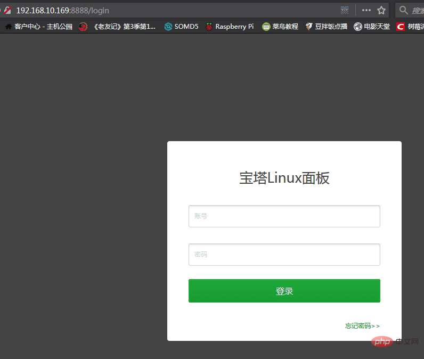424x359 pixels.
Task: Open the page actions three-dot menu
Action: click(366, 10)
